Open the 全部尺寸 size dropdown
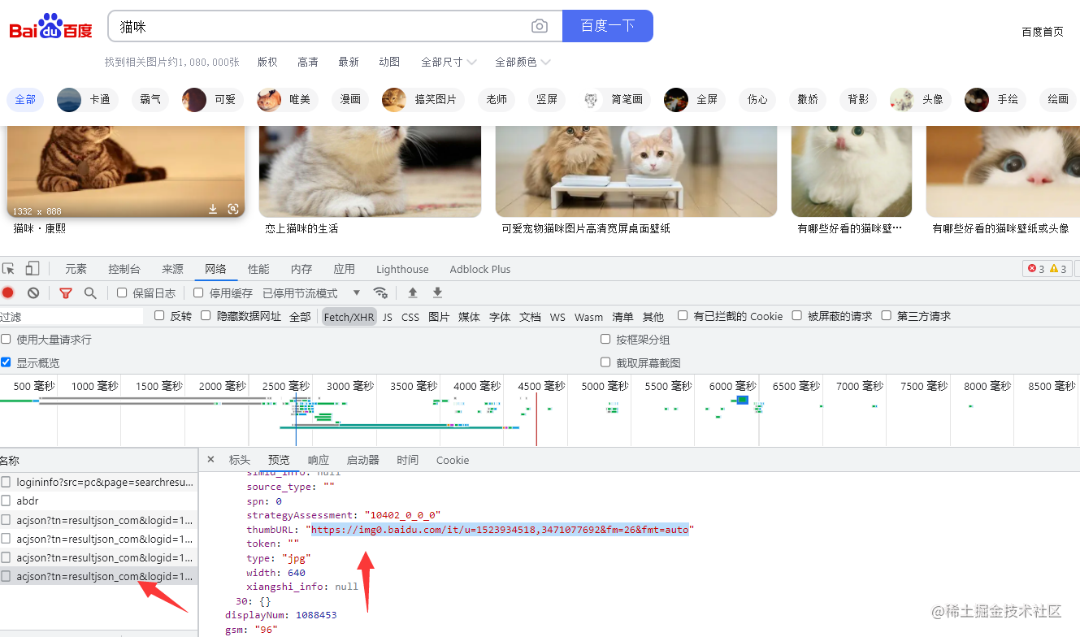 (x=448, y=62)
